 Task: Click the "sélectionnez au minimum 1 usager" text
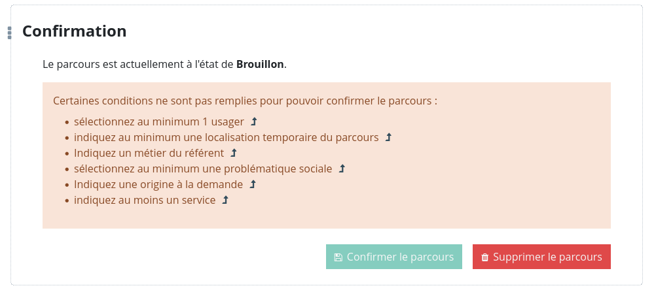pos(159,121)
